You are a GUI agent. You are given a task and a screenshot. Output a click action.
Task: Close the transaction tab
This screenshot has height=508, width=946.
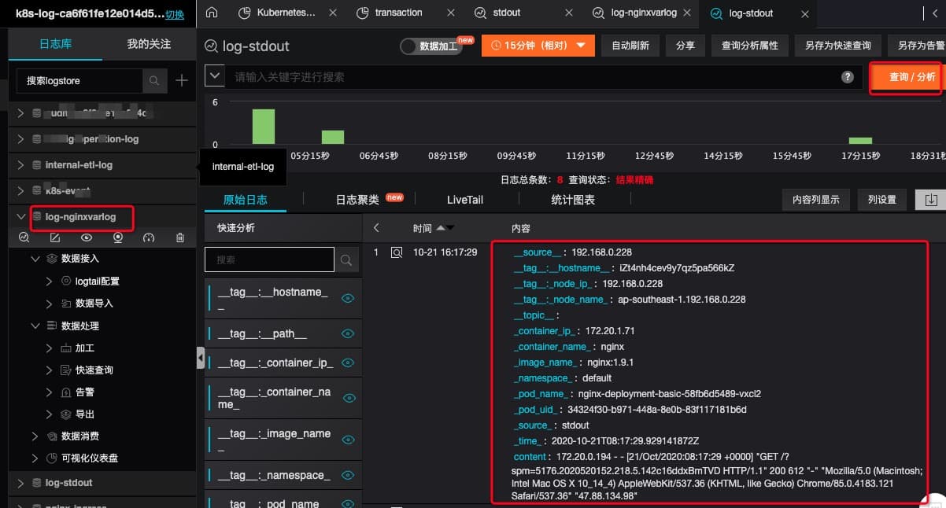coord(450,13)
